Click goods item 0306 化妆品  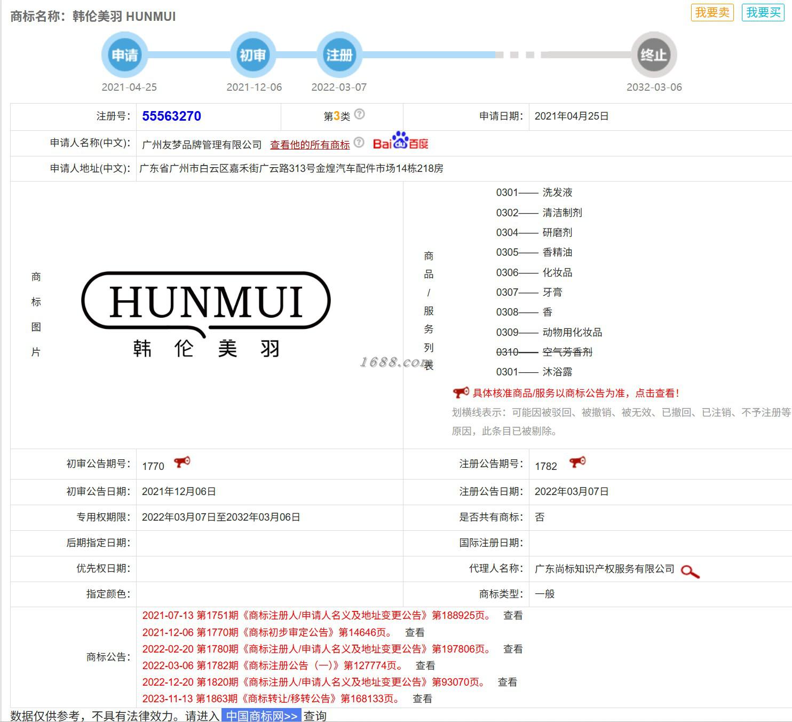tap(534, 272)
